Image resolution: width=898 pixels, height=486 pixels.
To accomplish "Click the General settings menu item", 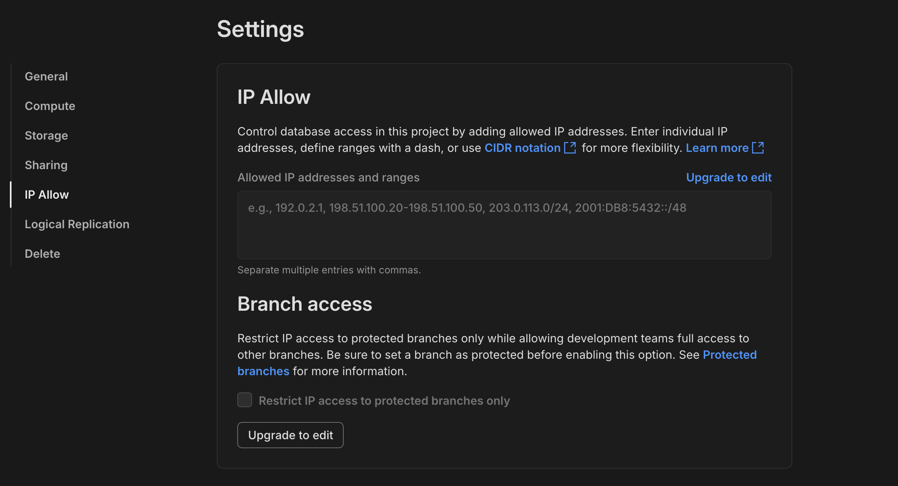I will [x=46, y=76].
